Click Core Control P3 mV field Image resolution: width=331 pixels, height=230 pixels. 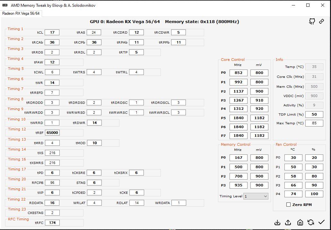pos(259,100)
